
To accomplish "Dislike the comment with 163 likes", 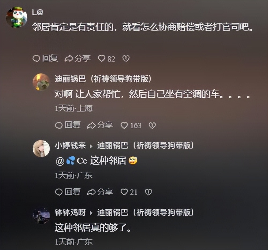I will pos(152,126).
